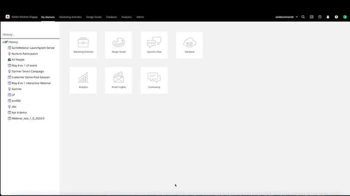Click the Apr 4 demo calendar icon
350x196 pixels.
point(9,113)
